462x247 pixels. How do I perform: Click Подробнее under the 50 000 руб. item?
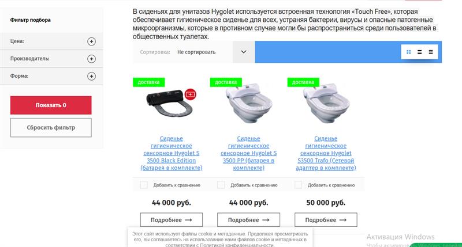point(326,220)
